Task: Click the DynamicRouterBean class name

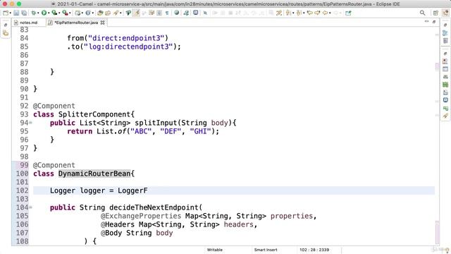Action: [94, 174]
